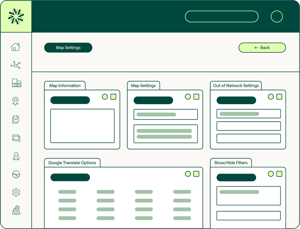This screenshot has width=300, height=229.
Task: Expand the filter list dropdown in Show/Hide Filters
Action: pyautogui.click(x=248, y=196)
